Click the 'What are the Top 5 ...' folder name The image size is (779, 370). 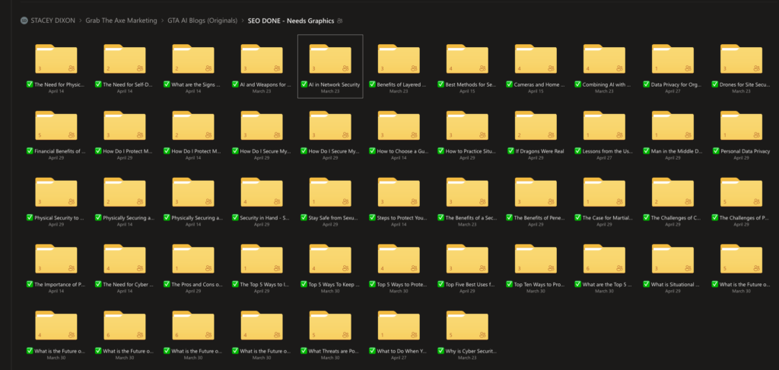click(x=608, y=285)
